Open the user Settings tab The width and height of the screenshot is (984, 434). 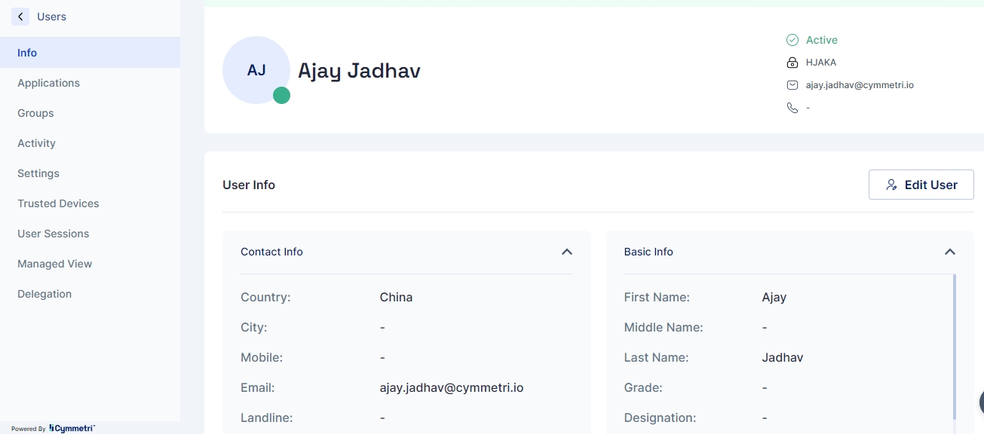click(38, 173)
